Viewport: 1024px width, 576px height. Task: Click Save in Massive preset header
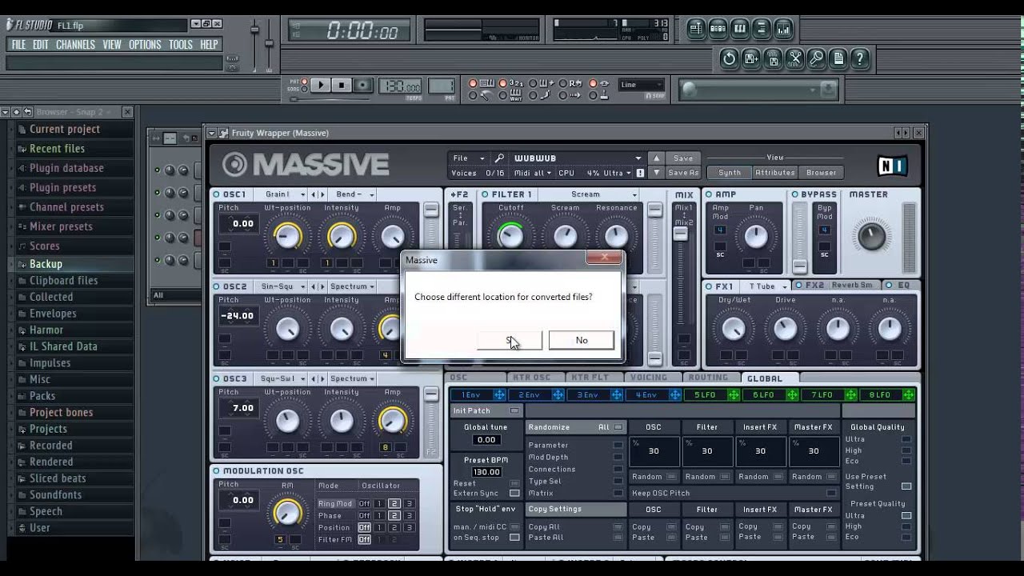tap(683, 158)
